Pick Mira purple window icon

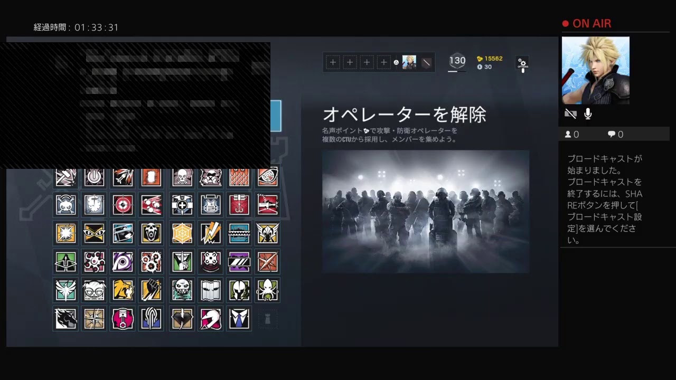[x=239, y=262]
